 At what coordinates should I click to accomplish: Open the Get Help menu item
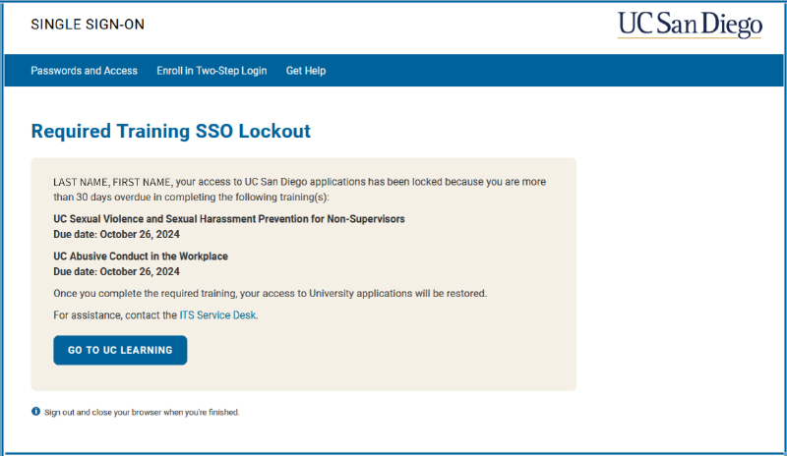click(306, 71)
